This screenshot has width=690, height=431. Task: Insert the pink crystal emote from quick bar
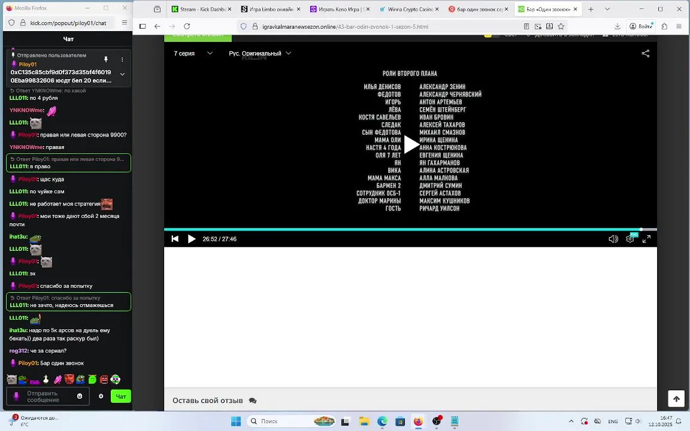(57, 380)
